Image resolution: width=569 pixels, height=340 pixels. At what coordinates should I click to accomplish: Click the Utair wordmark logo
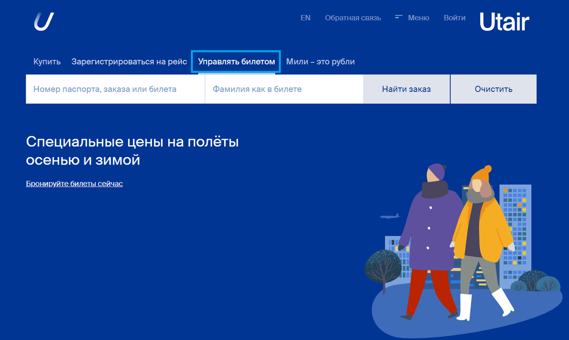505,22
